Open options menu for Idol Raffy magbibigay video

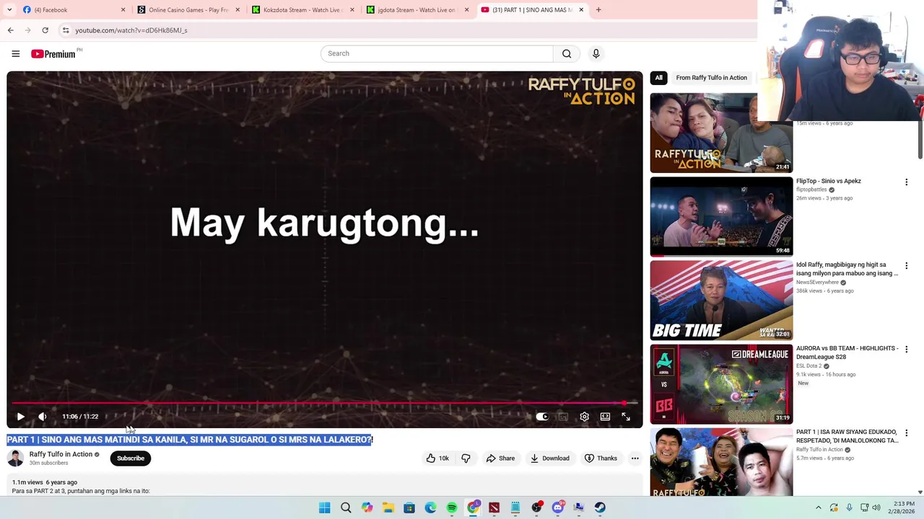pos(907,266)
